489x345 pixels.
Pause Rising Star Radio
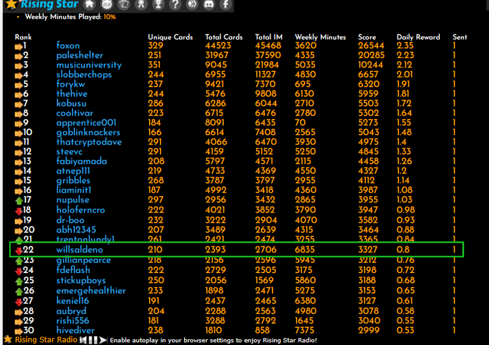[x=93, y=340]
